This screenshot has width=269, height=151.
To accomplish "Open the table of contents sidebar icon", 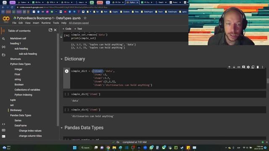I will (3, 31).
